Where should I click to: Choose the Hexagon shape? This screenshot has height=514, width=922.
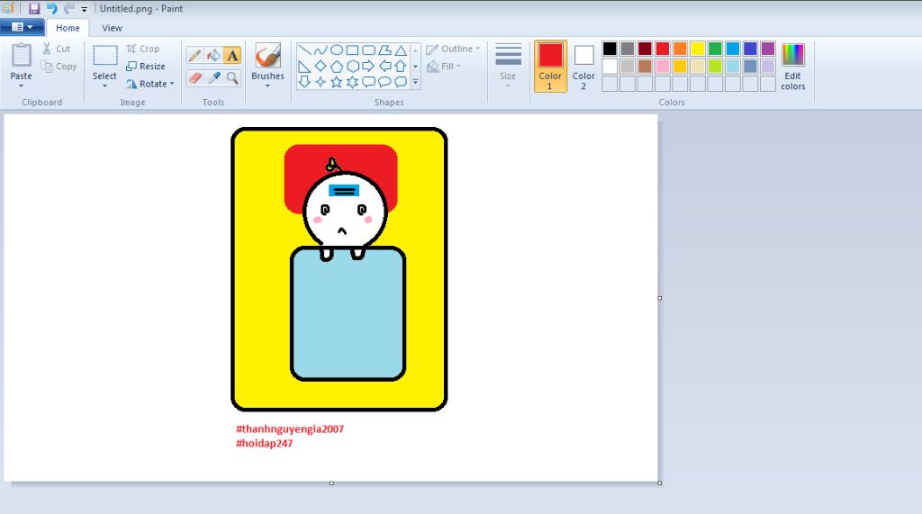(352, 66)
